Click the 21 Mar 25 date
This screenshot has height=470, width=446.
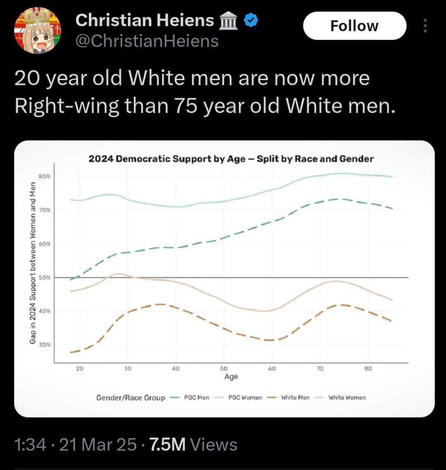[98, 445]
